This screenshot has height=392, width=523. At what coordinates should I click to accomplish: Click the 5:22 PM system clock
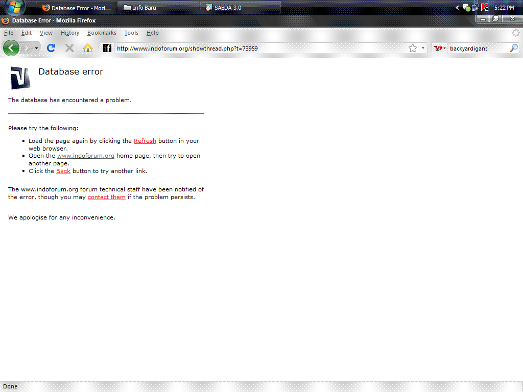tap(504, 8)
